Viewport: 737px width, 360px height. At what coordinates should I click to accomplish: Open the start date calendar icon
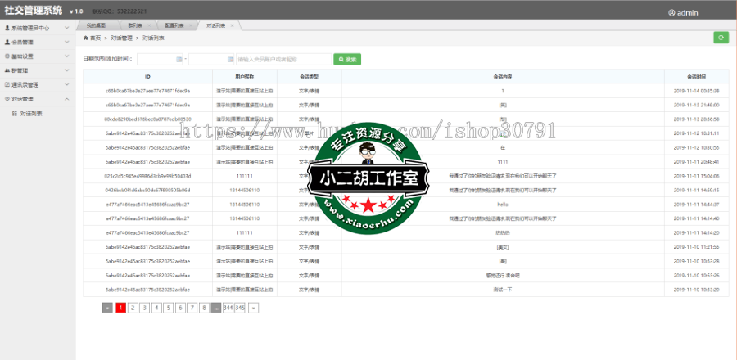point(179,60)
